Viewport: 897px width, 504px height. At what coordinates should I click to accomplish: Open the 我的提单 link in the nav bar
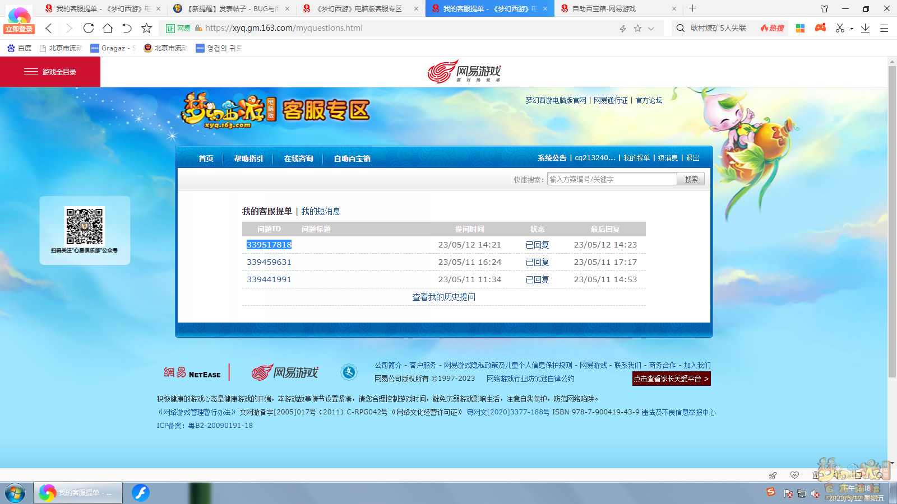[636, 158]
